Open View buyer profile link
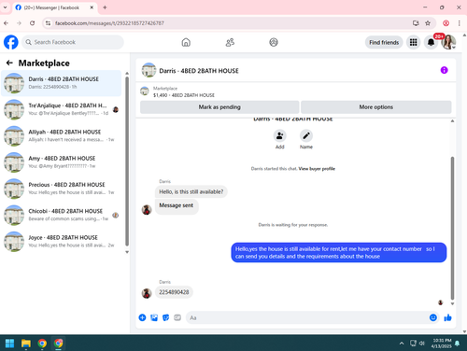Viewport: 467px width, 351px height. click(317, 169)
